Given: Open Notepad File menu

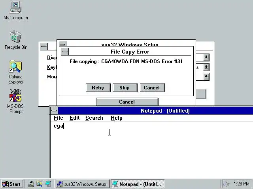Looking at the screenshot, I should click(x=59, y=118).
